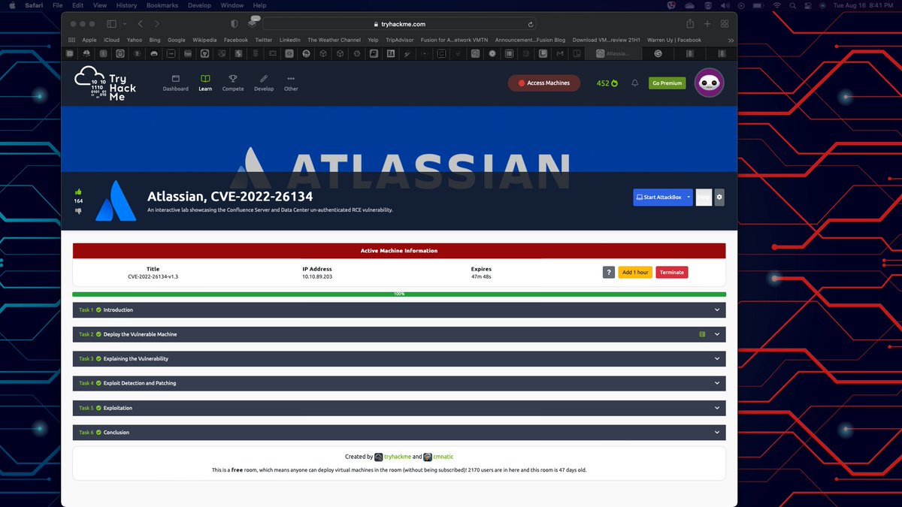Click the Start AttackBox button

point(658,197)
